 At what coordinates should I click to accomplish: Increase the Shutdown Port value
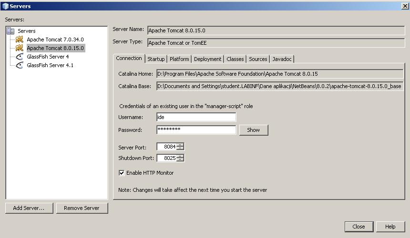click(x=180, y=156)
